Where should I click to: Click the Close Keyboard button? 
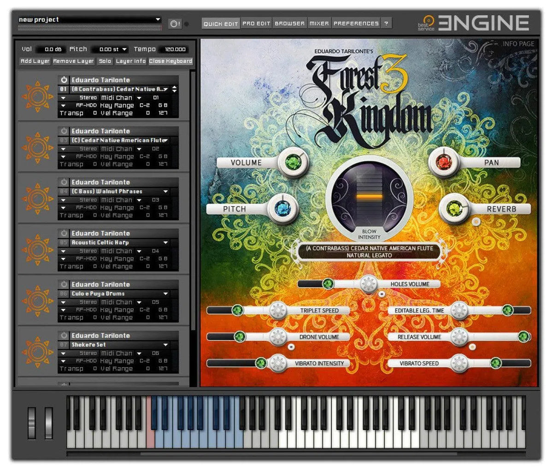171,61
